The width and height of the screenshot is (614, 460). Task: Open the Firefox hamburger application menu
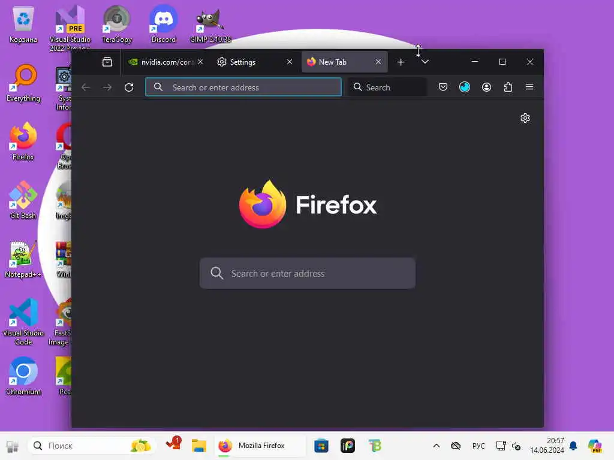[529, 87]
